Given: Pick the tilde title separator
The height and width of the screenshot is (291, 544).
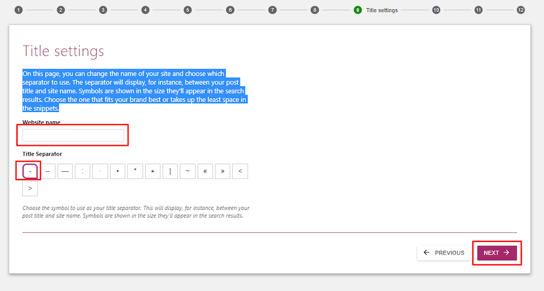Looking at the screenshot, I should pos(188,171).
